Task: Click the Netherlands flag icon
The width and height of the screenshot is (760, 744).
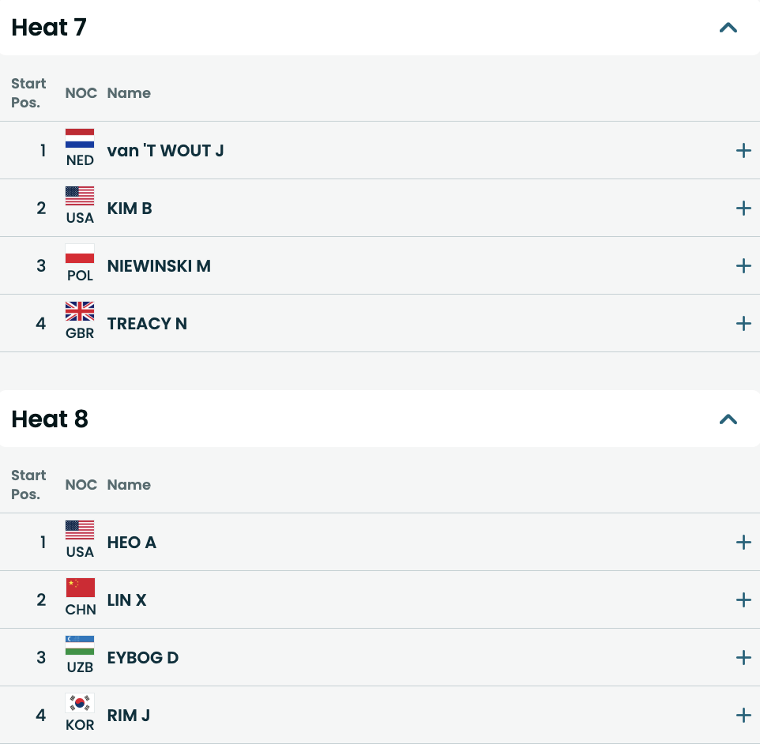Action: point(80,139)
